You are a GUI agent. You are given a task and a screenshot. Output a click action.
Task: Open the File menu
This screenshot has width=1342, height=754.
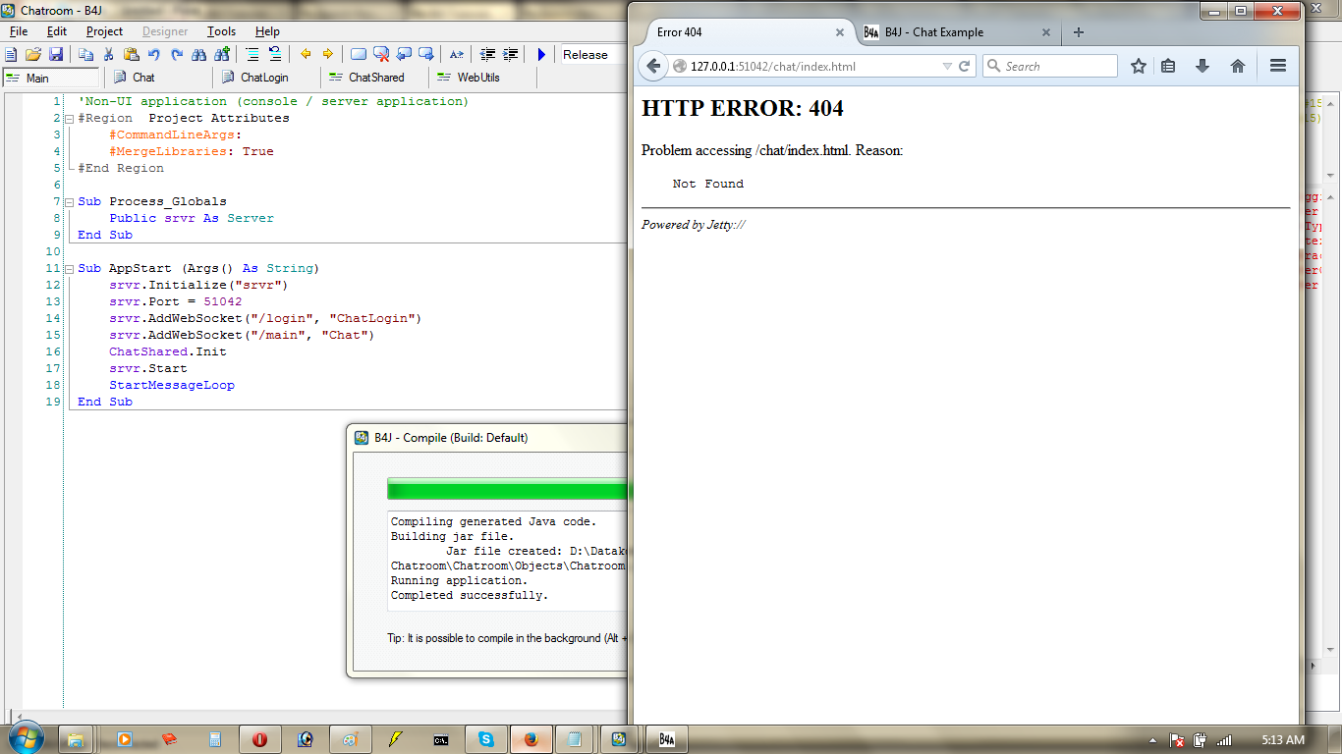[19, 31]
